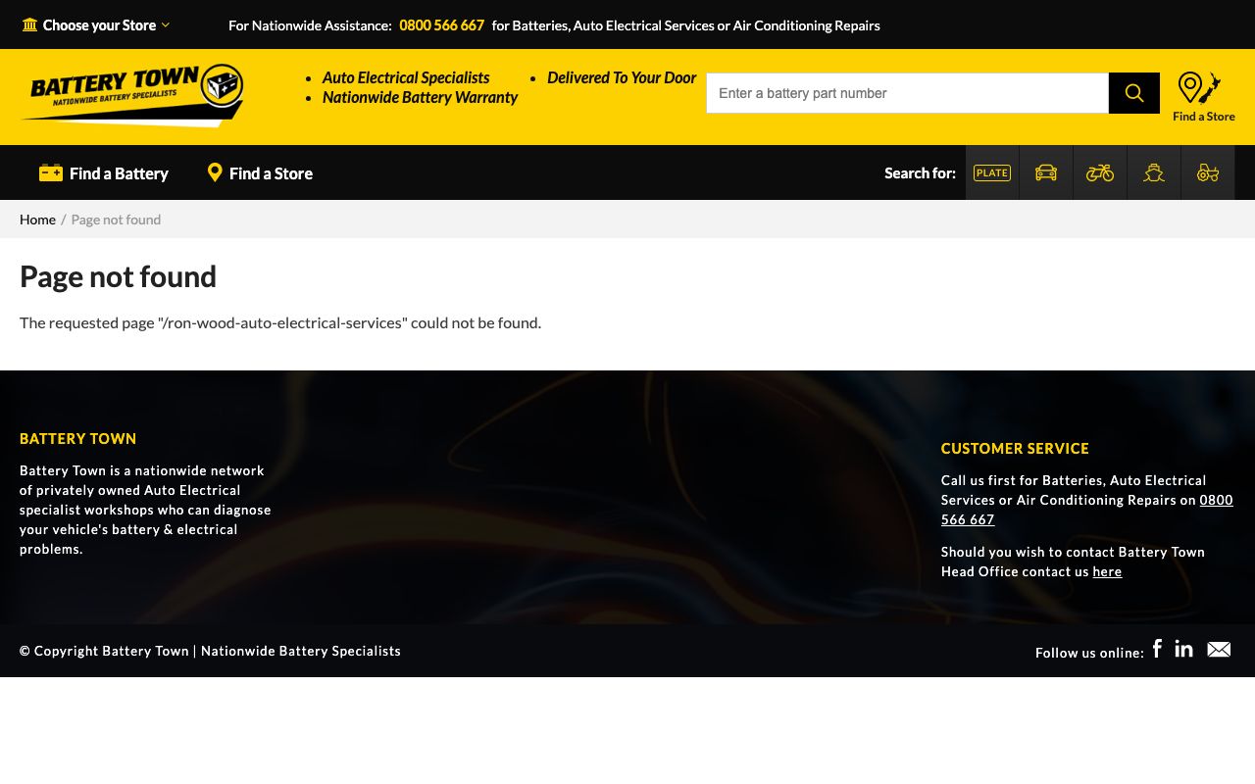The height and width of the screenshot is (784, 1255).
Task: Click the battery icon beside Find a Battery
Action: click(x=51, y=172)
